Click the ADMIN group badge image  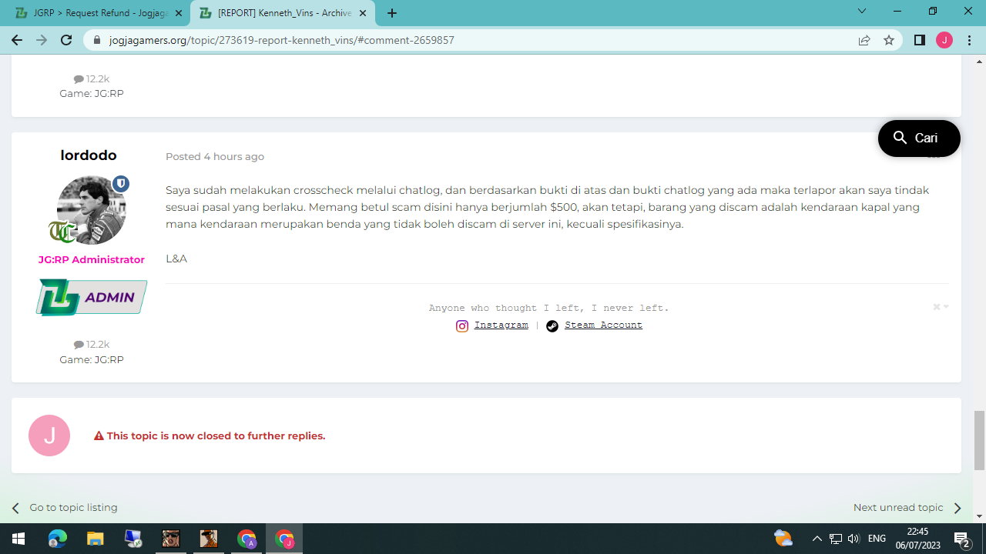pos(92,297)
